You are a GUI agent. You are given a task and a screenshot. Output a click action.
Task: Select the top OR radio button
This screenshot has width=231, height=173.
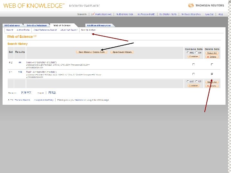point(196,52)
